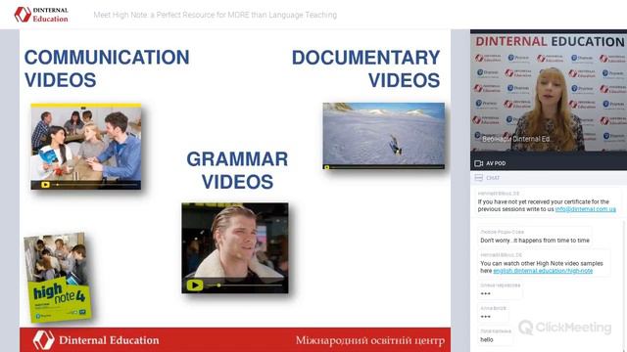Image resolution: width=627 pixels, height=352 pixels.
Task: Click the High Note 4 book cover
Action: 58,278
